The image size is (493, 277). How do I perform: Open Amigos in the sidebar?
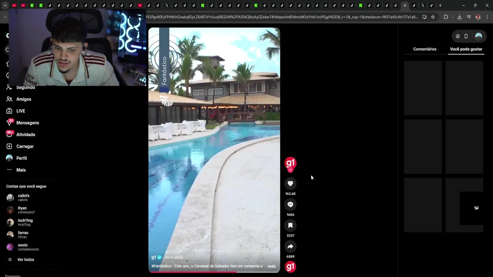(23, 99)
